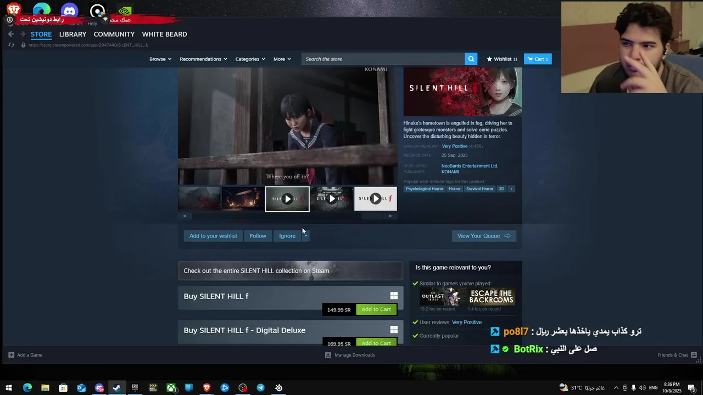Show hidden system tray icons chevron

616,388
